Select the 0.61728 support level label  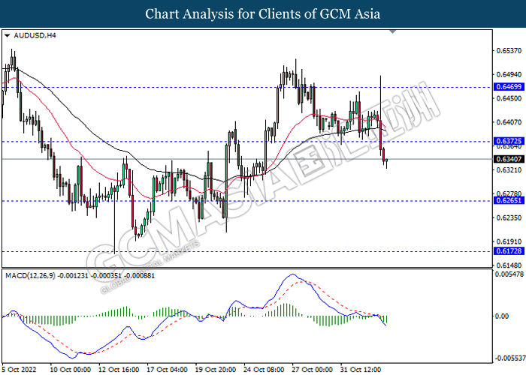[509, 250]
